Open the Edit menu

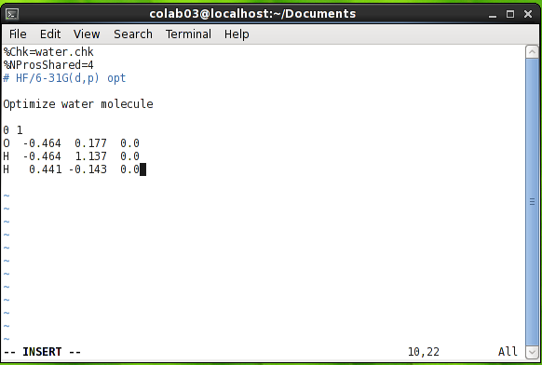pos(50,34)
